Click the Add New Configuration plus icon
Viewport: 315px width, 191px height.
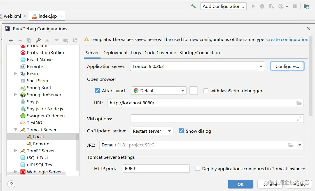[x=11, y=40]
